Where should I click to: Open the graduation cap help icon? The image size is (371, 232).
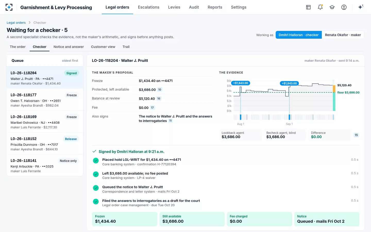(332, 7)
